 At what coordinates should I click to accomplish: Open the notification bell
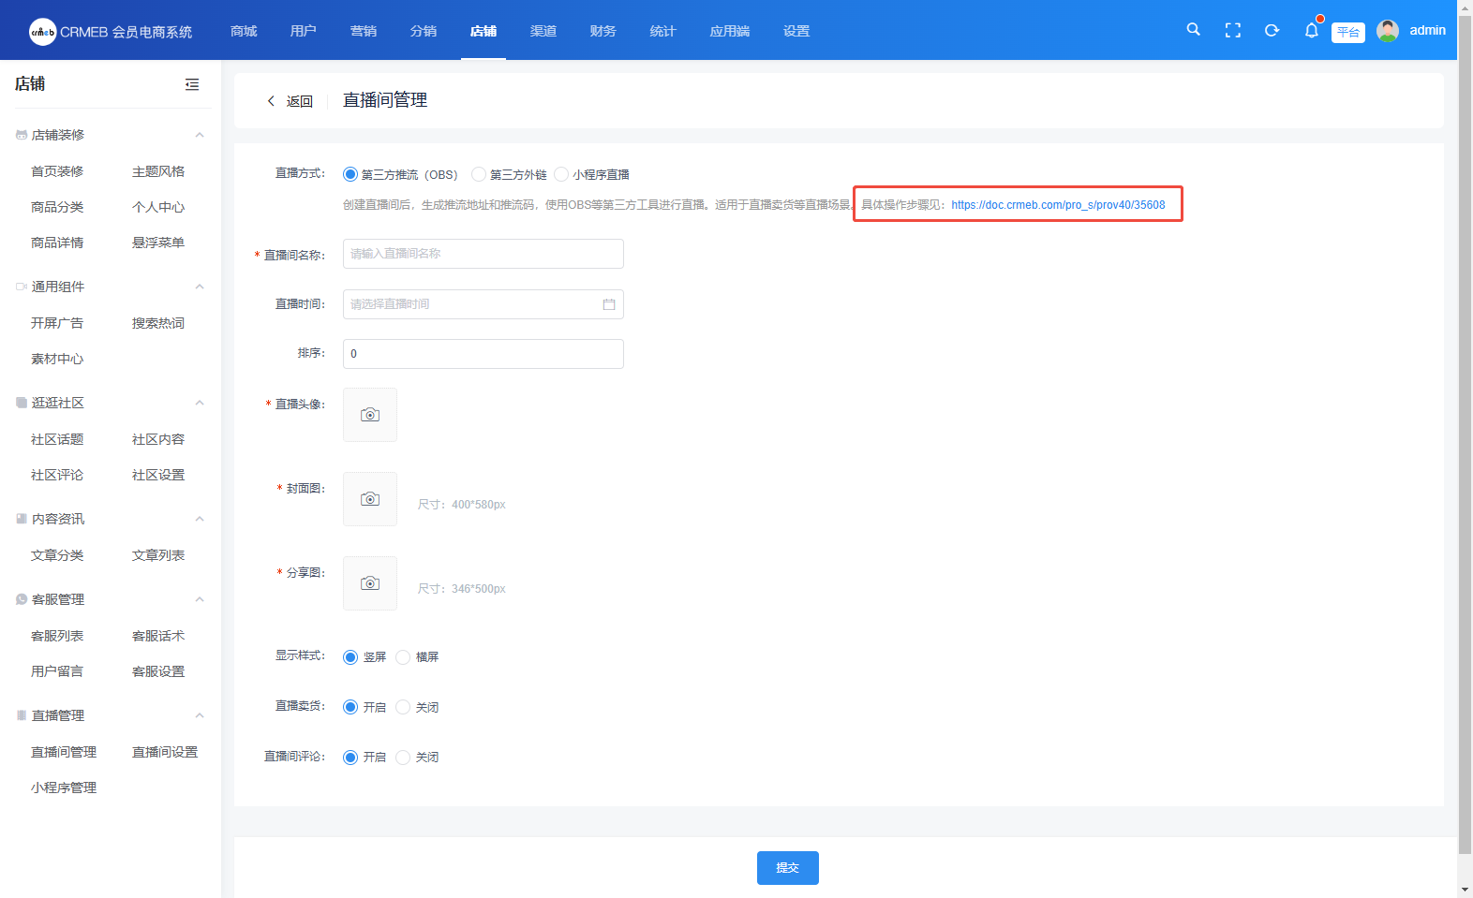click(1311, 31)
